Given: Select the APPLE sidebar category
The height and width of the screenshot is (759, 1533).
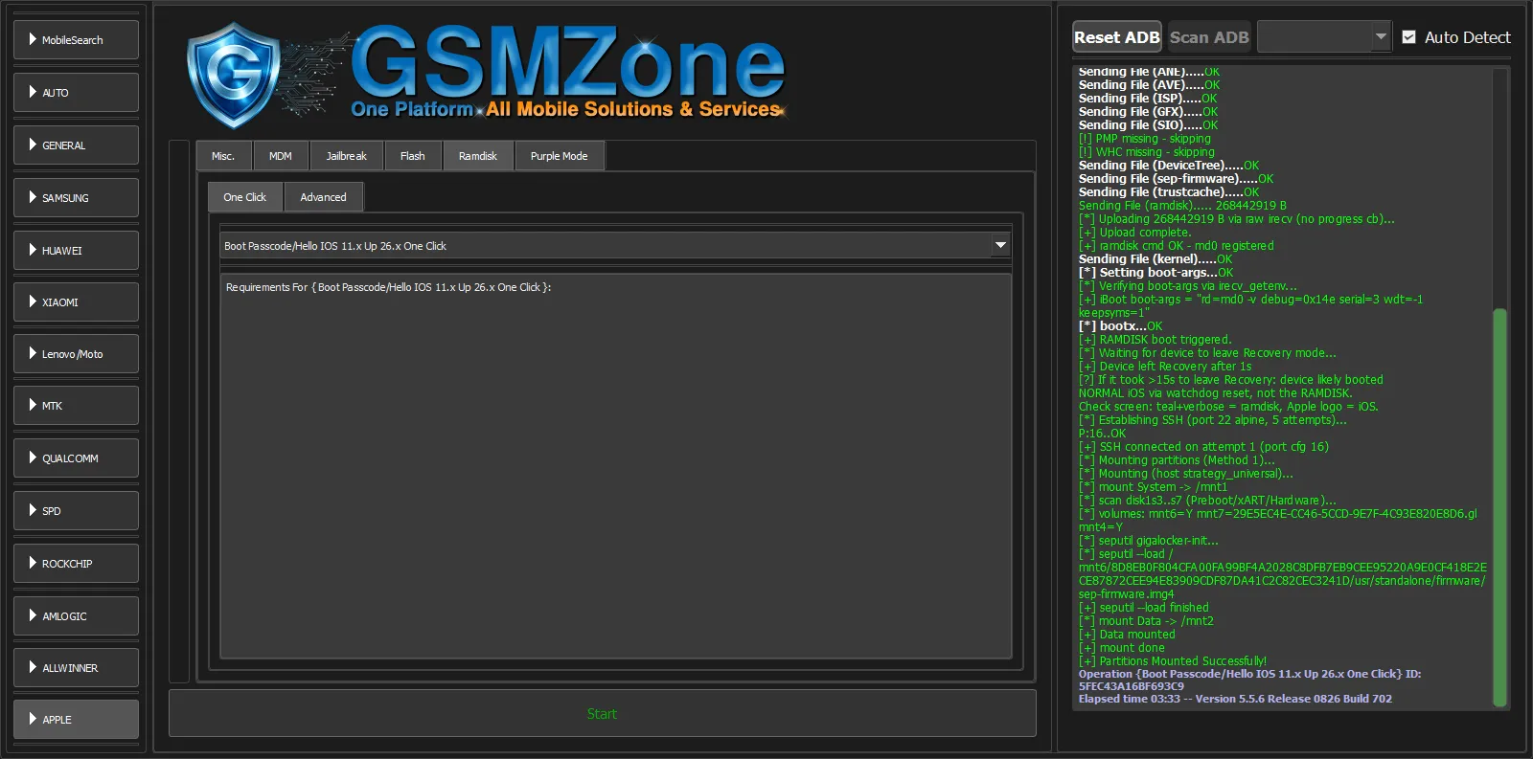Looking at the screenshot, I should click(76, 720).
